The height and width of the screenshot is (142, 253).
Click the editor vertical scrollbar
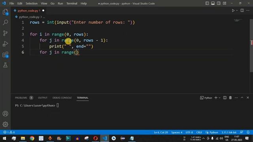[x=251, y=46]
